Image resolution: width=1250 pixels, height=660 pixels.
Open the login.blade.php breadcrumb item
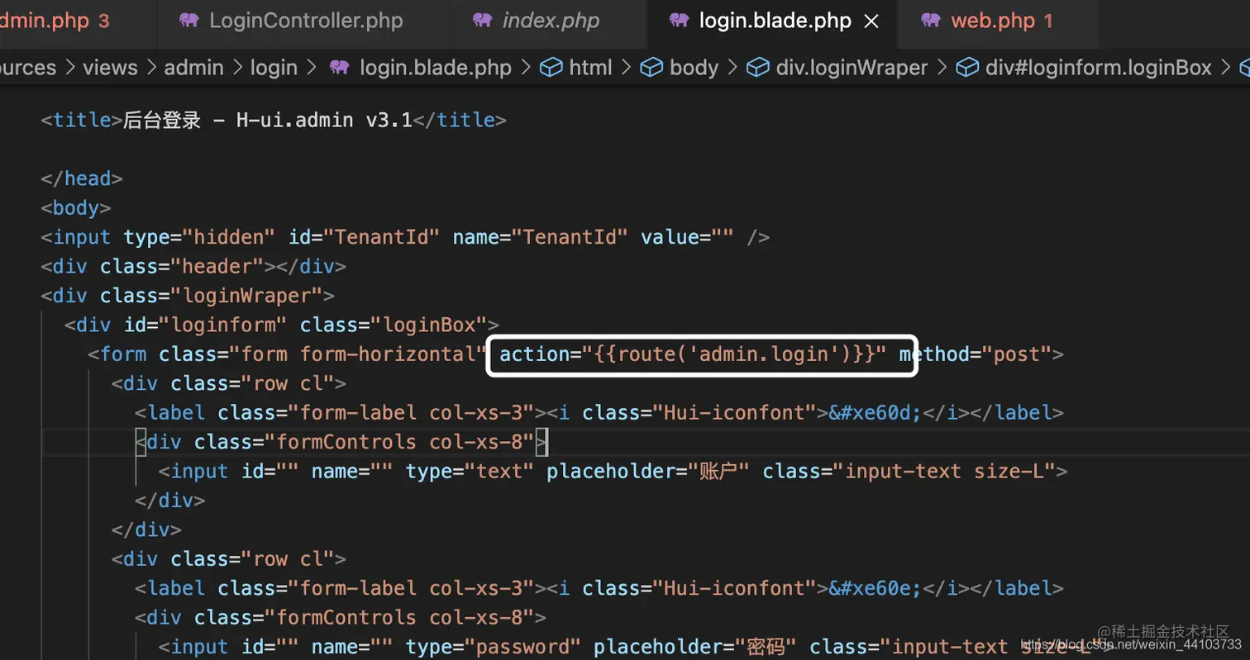(436, 67)
